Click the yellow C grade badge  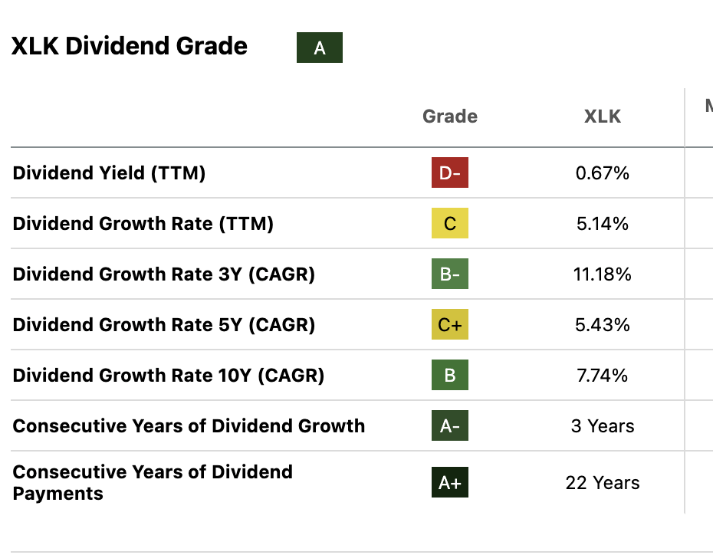(x=450, y=224)
